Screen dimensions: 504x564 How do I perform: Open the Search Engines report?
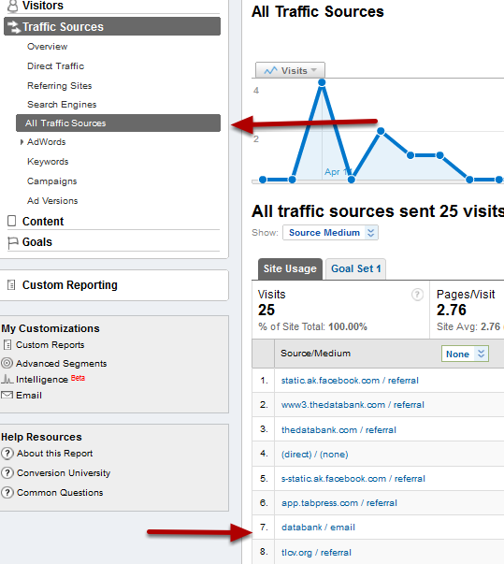[62, 105]
